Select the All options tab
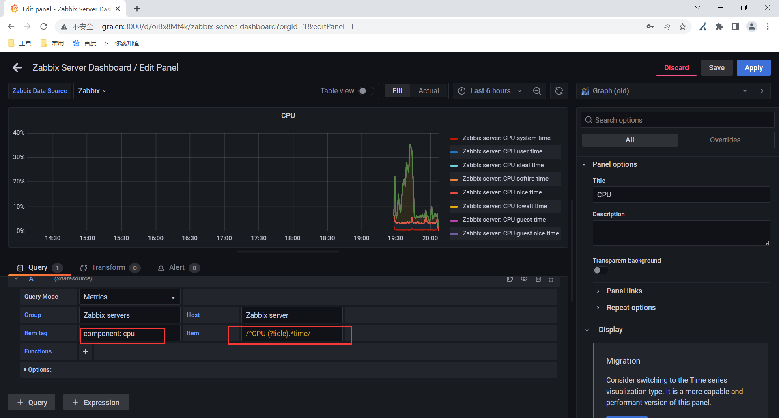The width and height of the screenshot is (779, 418). point(630,140)
